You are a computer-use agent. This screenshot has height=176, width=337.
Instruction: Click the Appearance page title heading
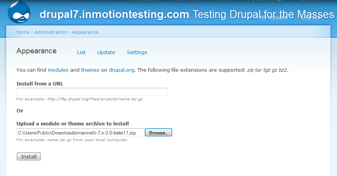click(x=36, y=51)
